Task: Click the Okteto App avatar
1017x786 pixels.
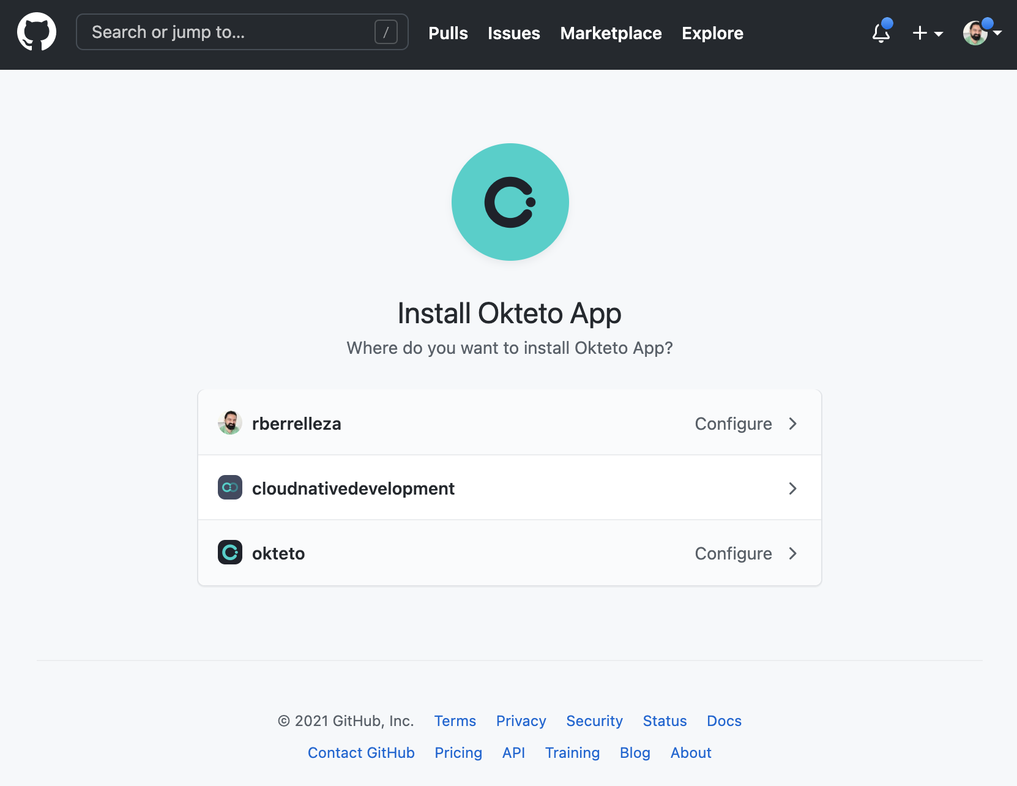Action: pos(510,202)
